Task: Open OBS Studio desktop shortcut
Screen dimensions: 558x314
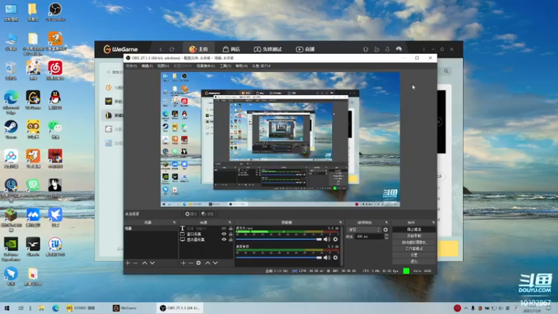Action: tap(55, 12)
